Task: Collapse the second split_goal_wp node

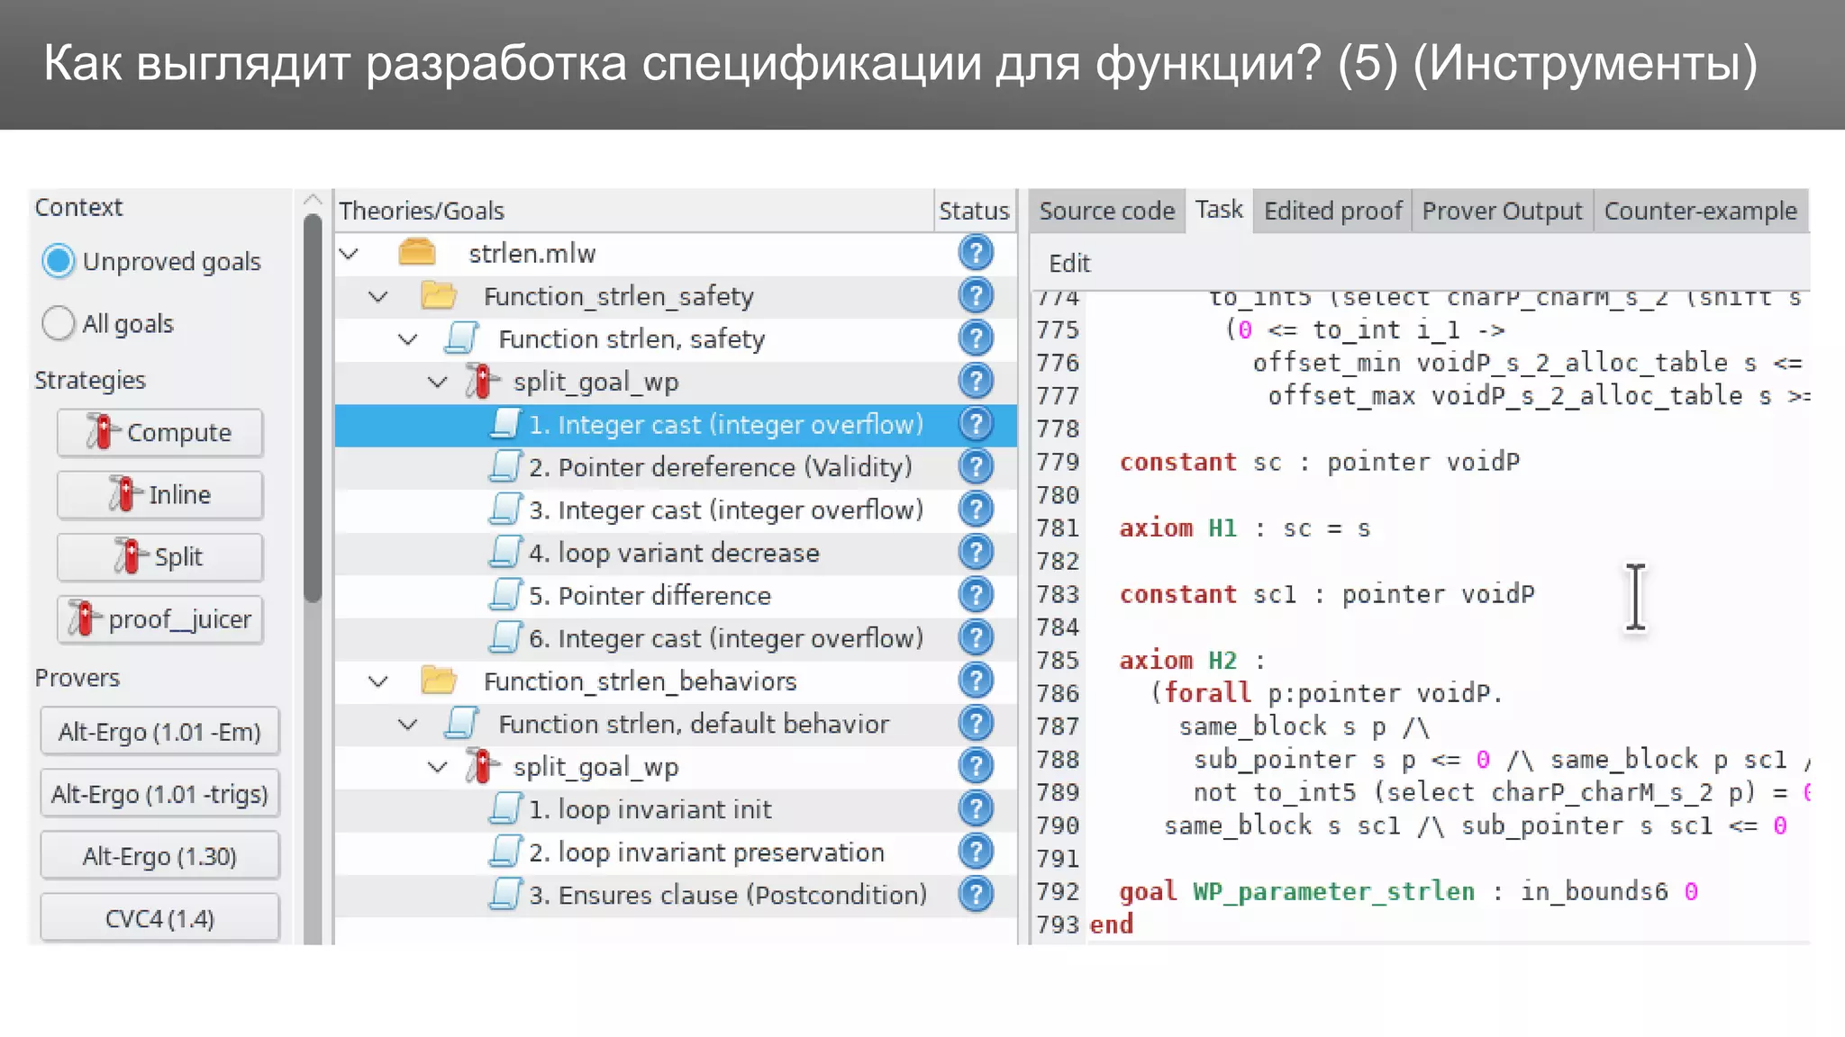Action: point(438,767)
